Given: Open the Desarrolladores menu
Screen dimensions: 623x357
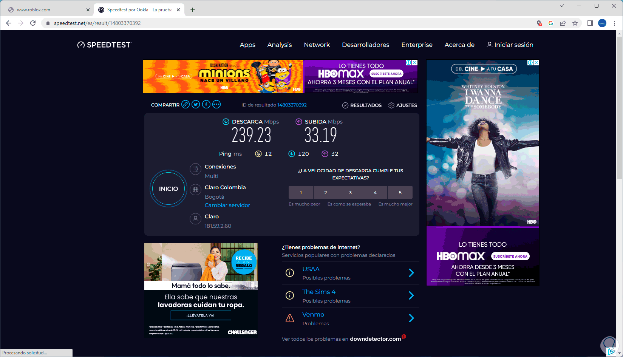Looking at the screenshot, I should (x=366, y=45).
